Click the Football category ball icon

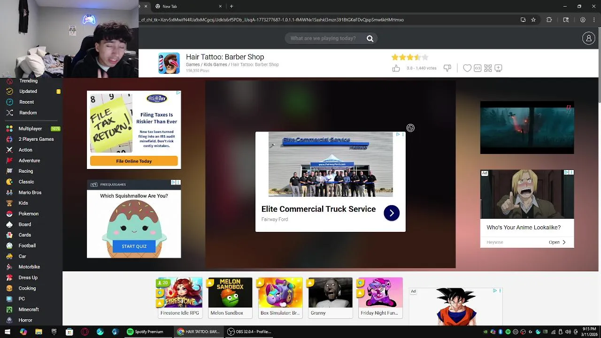tap(9, 246)
